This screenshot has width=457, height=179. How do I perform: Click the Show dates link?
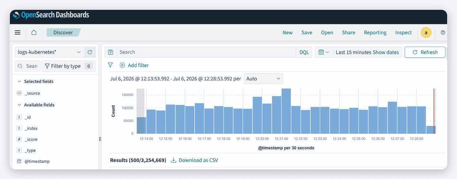click(386, 52)
